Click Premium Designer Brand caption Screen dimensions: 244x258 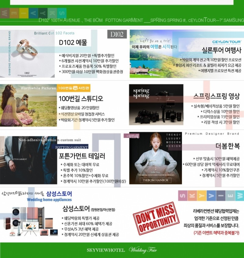pyautogui.click(x=212, y=134)
